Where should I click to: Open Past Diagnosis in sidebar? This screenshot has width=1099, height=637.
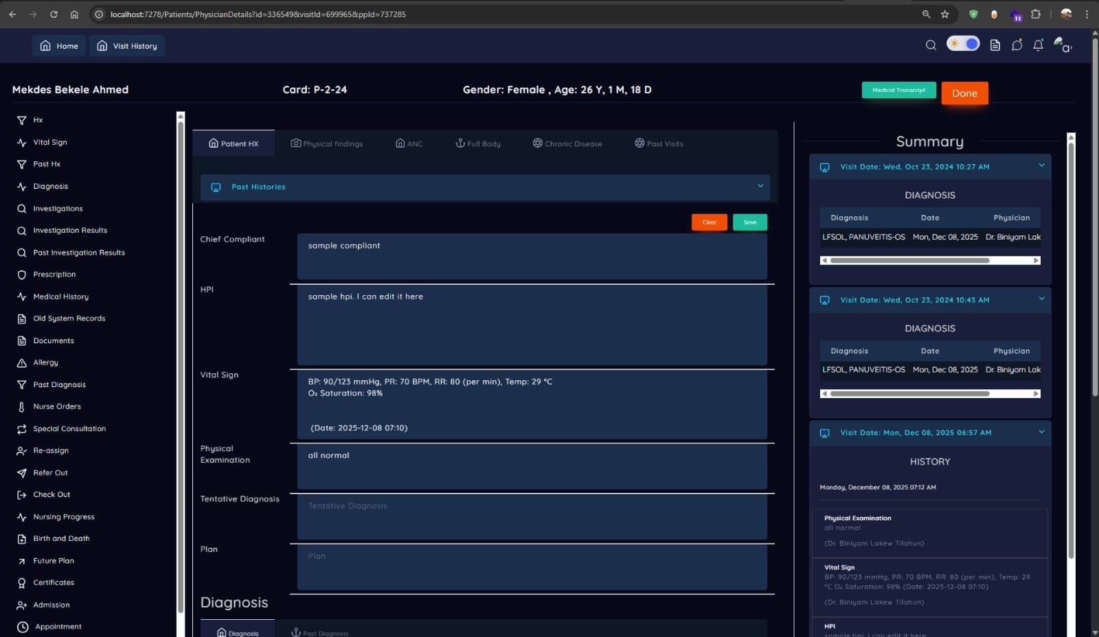52,385
